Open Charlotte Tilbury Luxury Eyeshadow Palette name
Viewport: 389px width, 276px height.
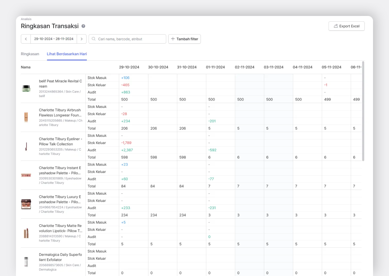click(x=60, y=199)
